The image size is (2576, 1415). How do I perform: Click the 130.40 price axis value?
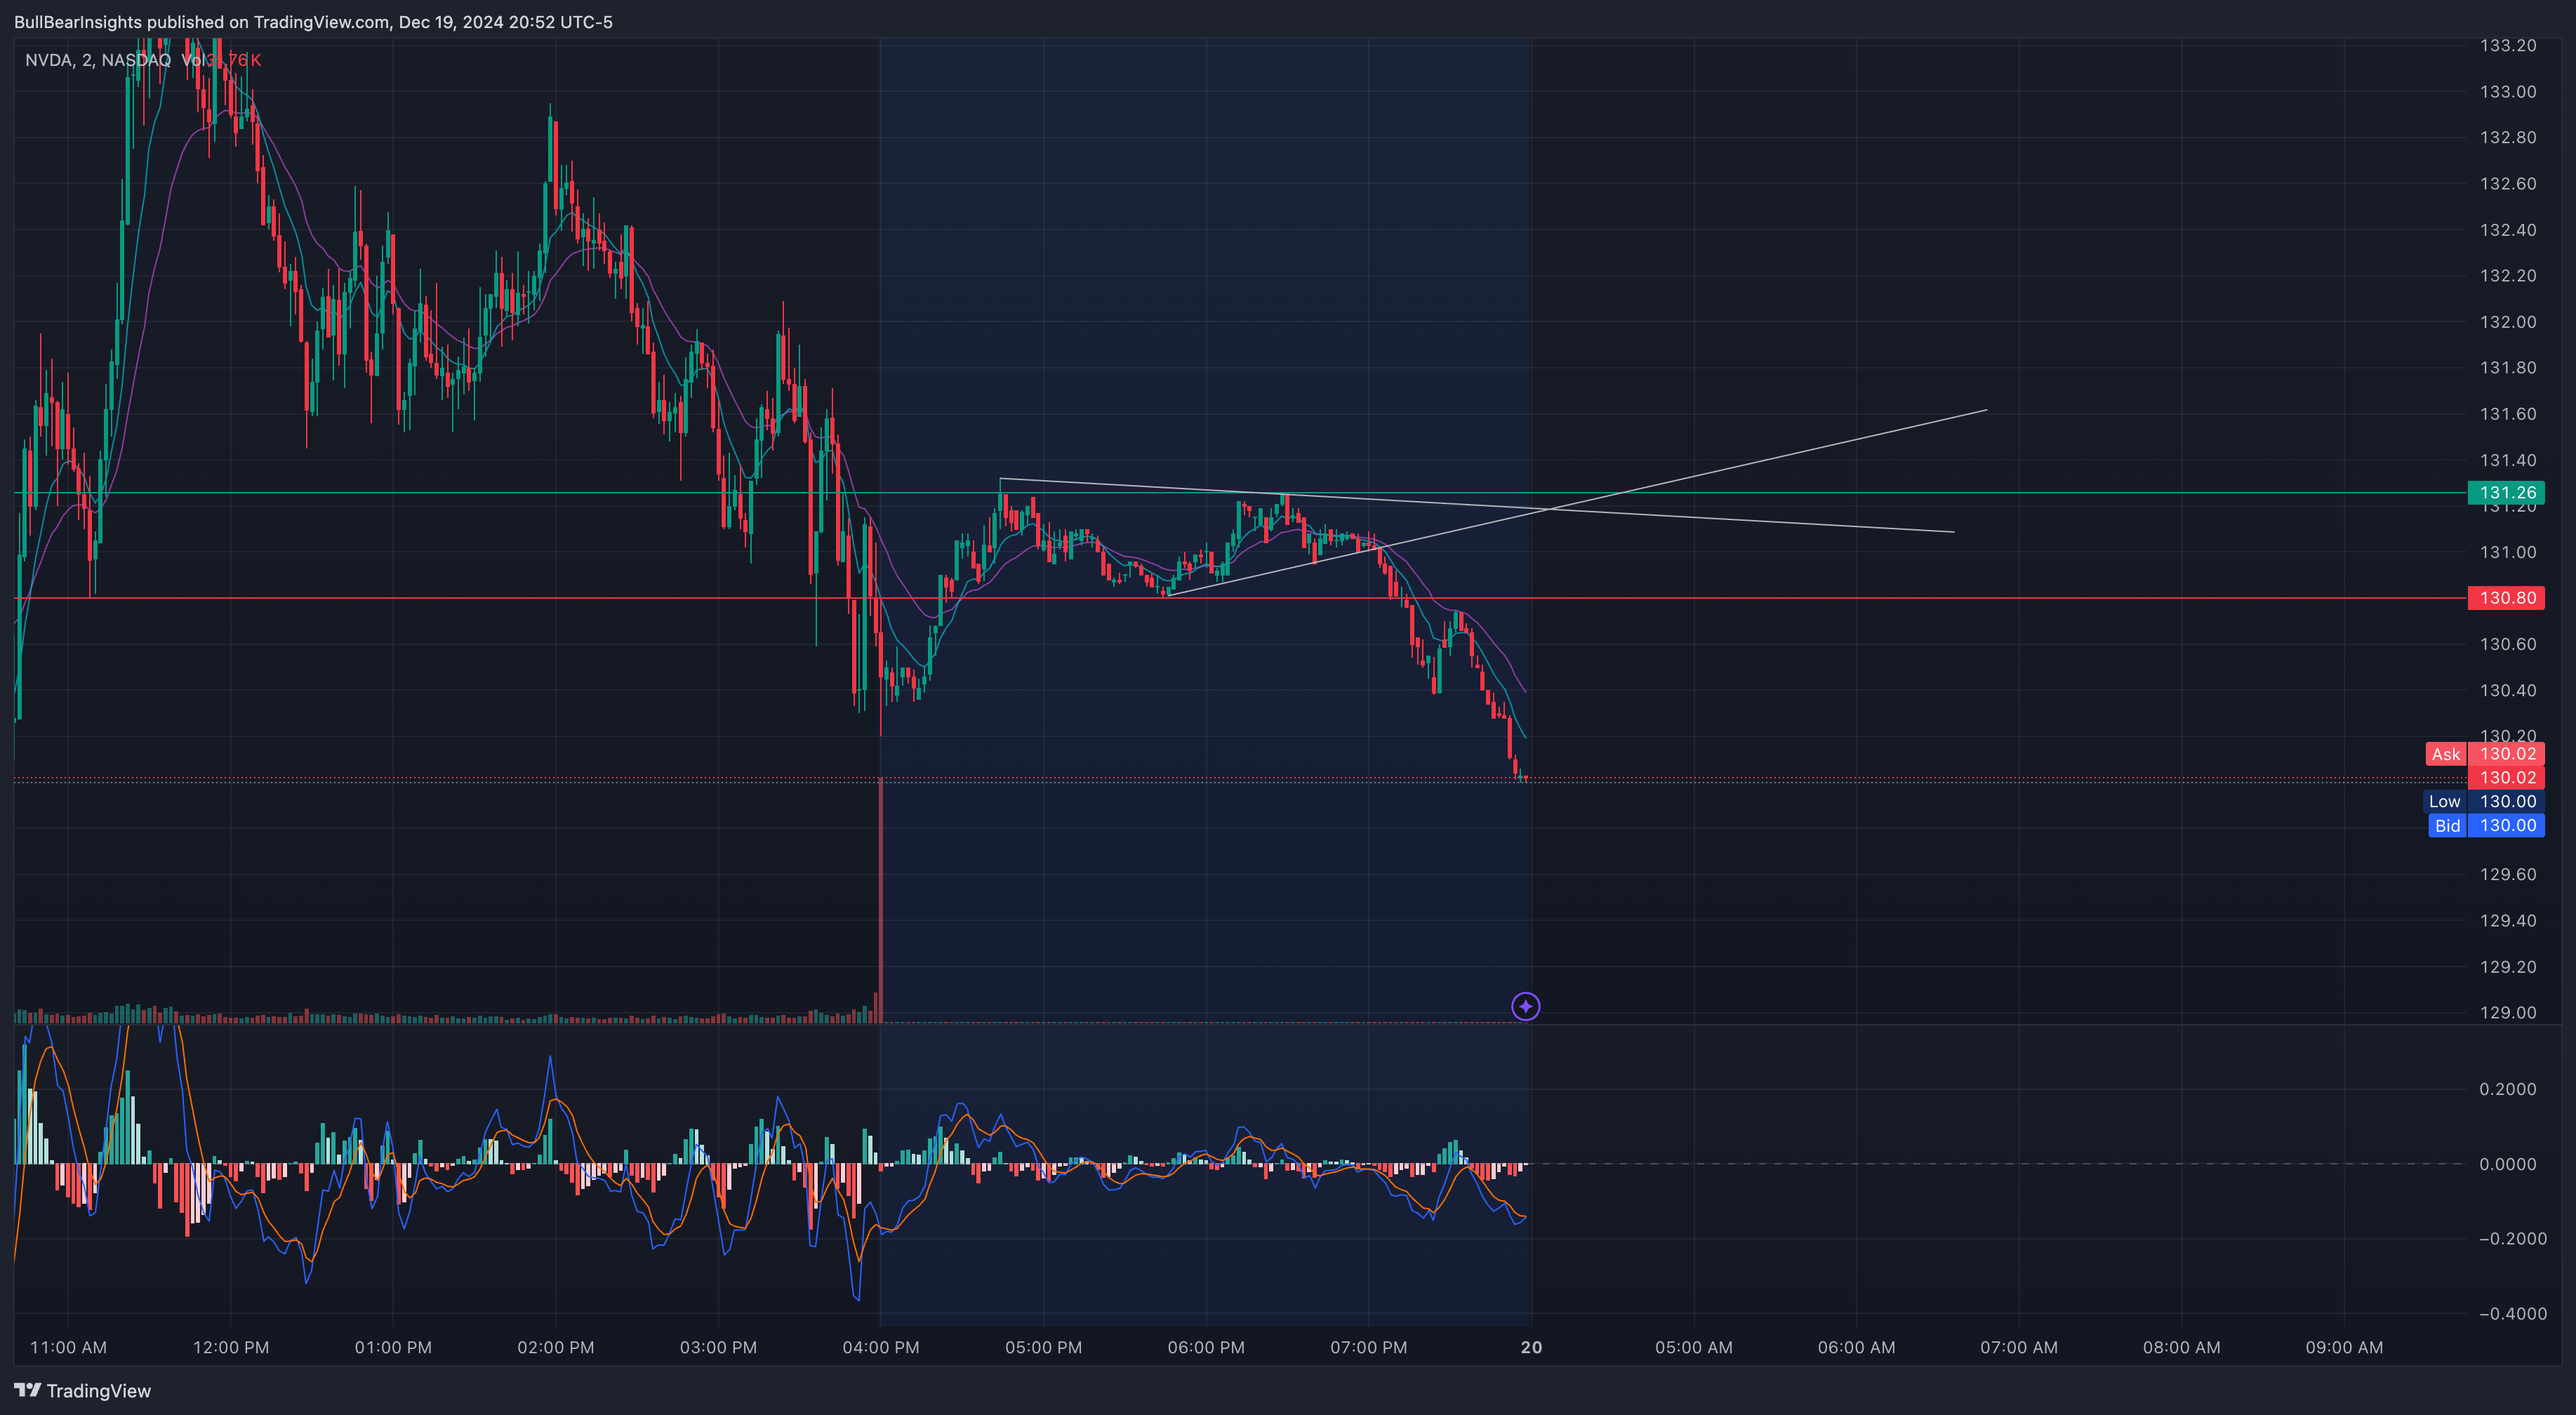point(2507,690)
